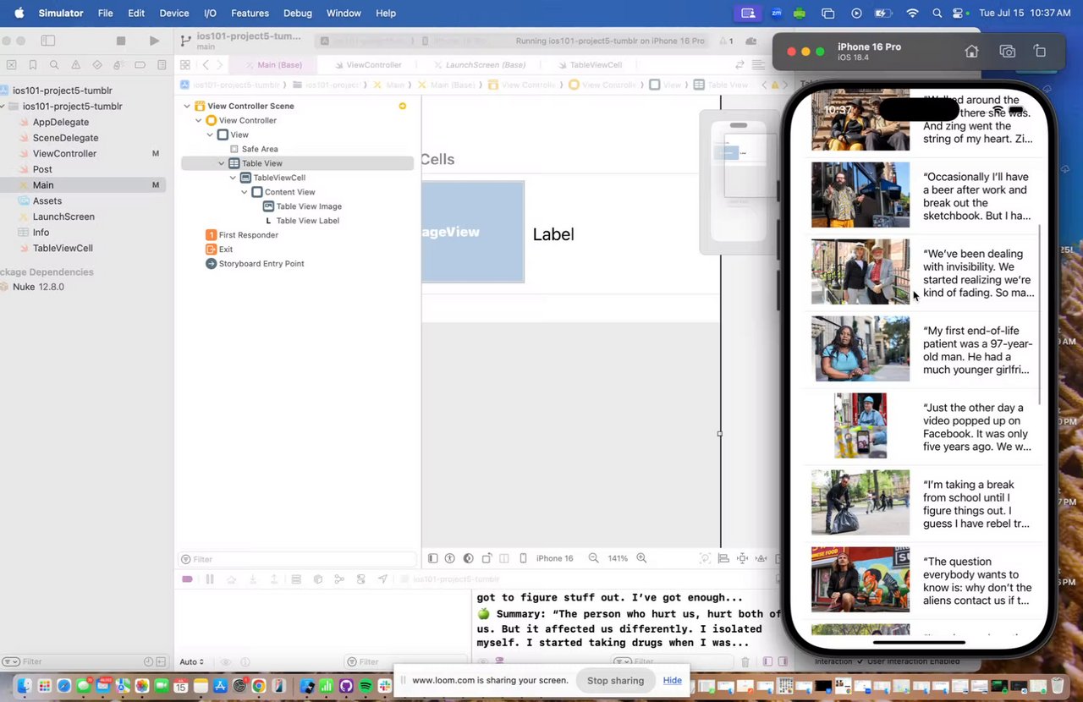Viewport: 1083px width, 702px height.
Task: Open the Apple menu
Action: coord(19,14)
